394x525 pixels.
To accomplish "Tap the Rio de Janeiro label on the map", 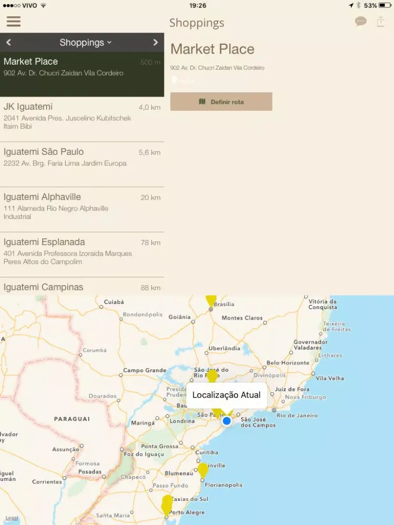I will [297, 415].
